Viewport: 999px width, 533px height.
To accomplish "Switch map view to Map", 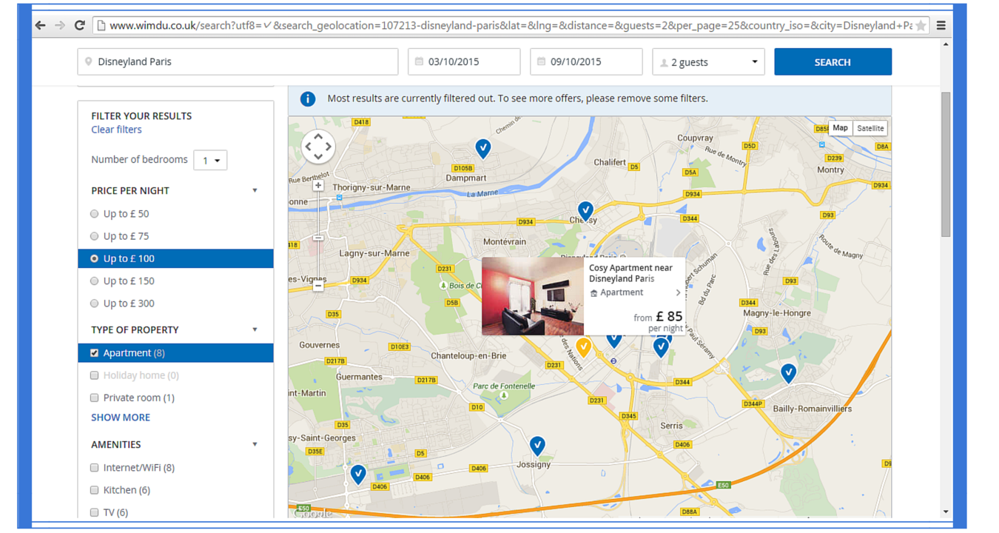I will coord(840,128).
